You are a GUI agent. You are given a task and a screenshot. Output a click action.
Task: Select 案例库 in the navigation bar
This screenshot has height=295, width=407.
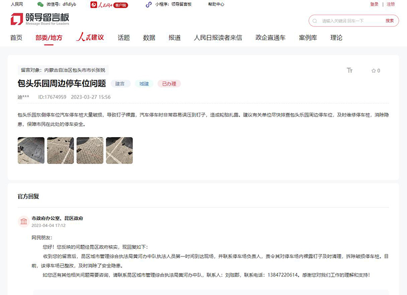308,37
